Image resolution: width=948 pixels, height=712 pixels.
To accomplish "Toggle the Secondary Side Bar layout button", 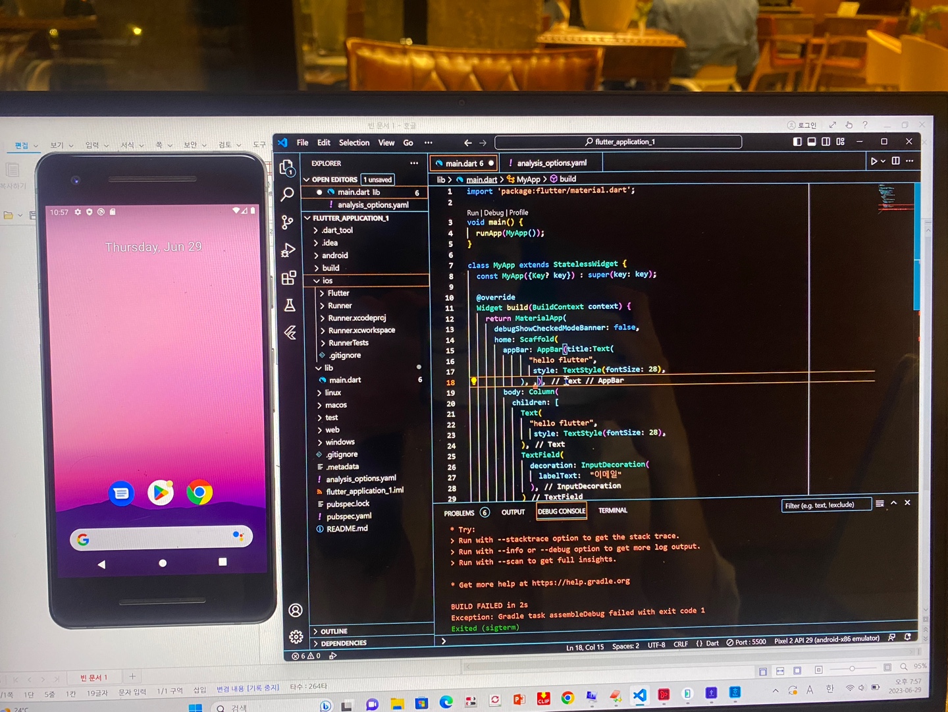I will (826, 142).
